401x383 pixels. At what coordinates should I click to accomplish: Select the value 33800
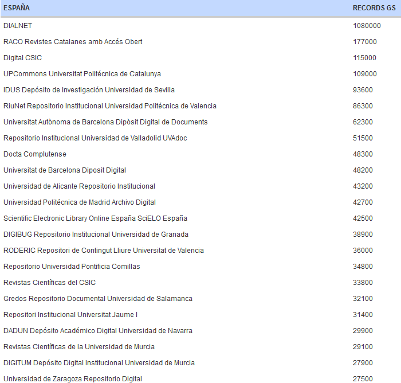click(x=363, y=283)
